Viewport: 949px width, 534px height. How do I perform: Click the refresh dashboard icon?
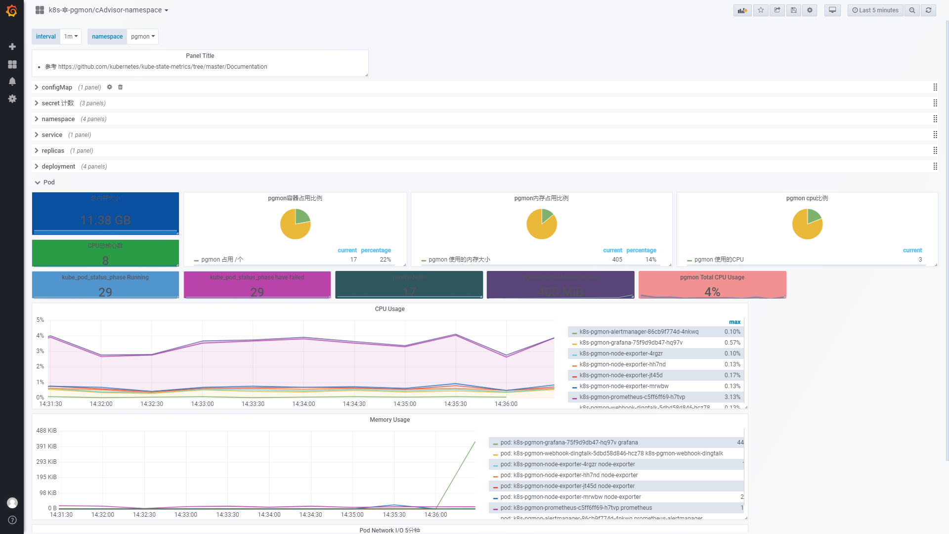[x=928, y=10]
